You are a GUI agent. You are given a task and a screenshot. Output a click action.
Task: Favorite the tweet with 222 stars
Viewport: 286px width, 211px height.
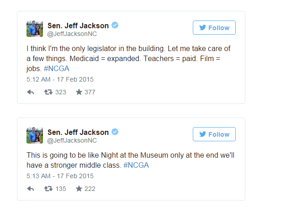coord(79,189)
